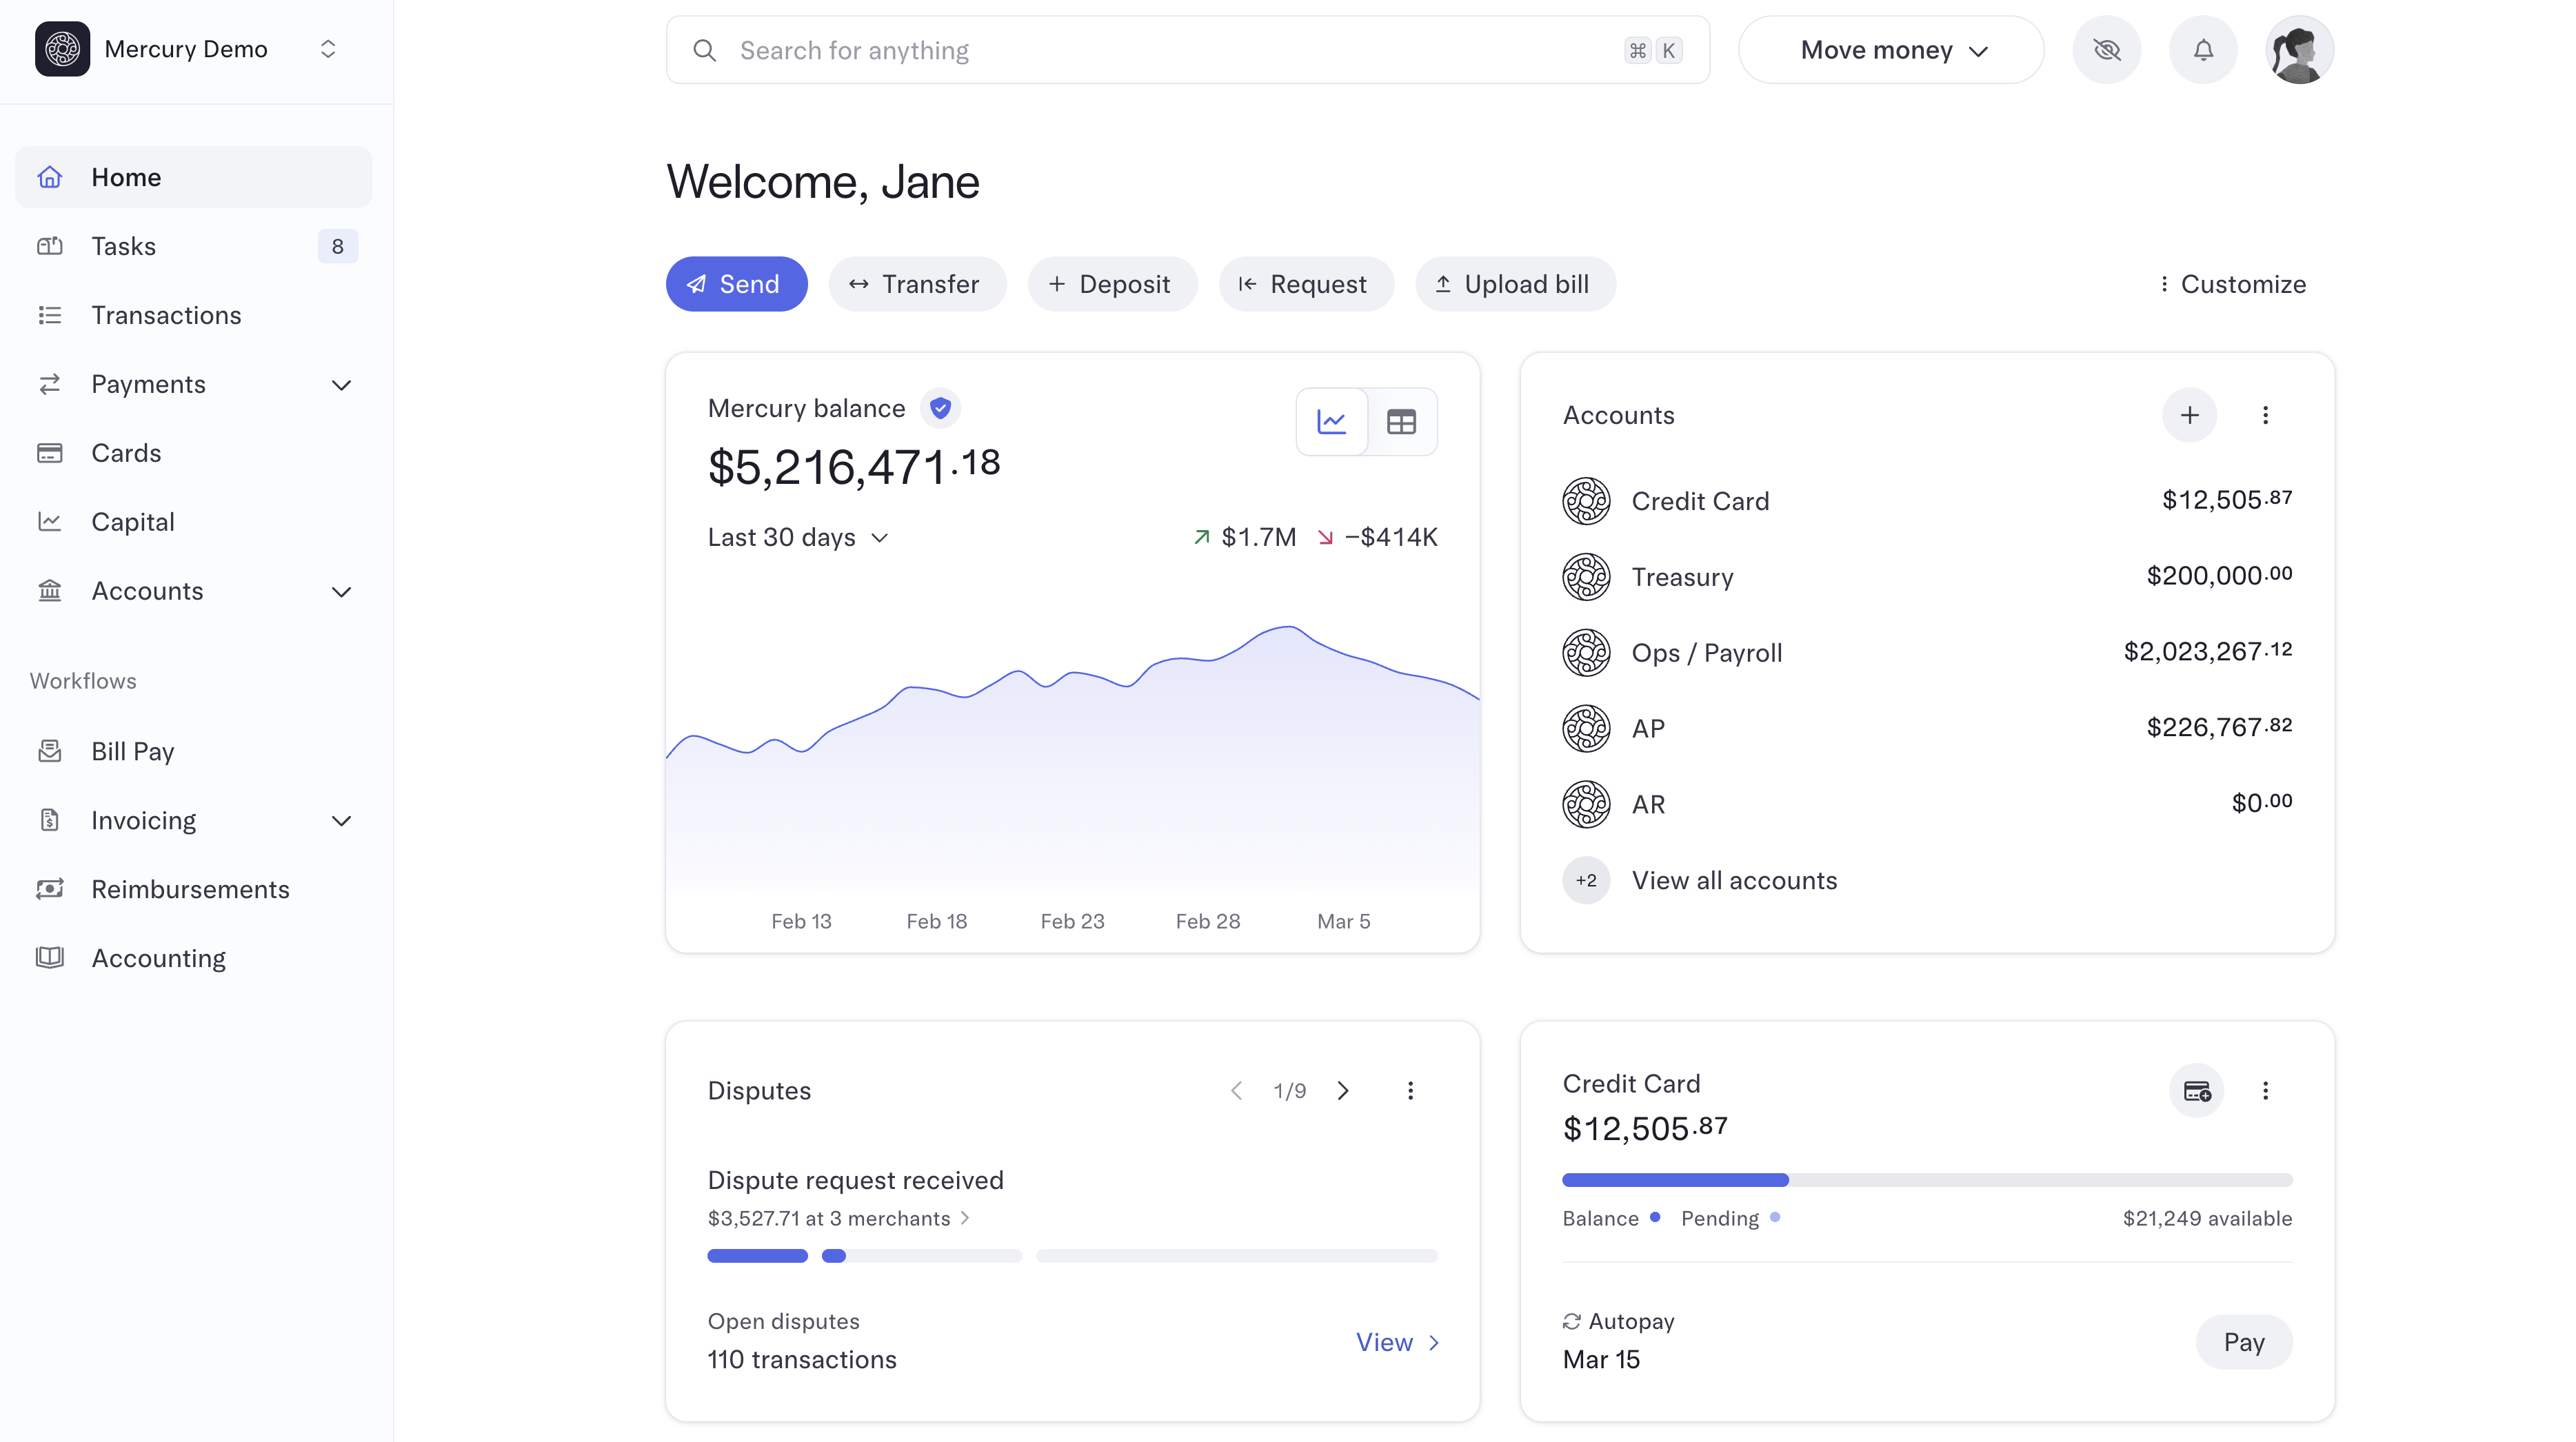Click the Send button
Viewport: 2576px width, 1442px height.
(x=736, y=285)
